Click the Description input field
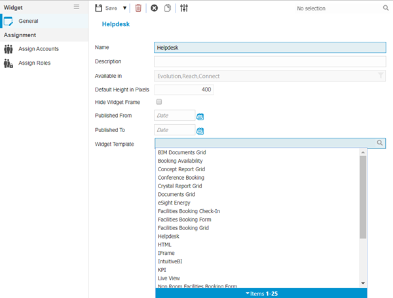This screenshot has width=393, height=298. [x=270, y=61]
